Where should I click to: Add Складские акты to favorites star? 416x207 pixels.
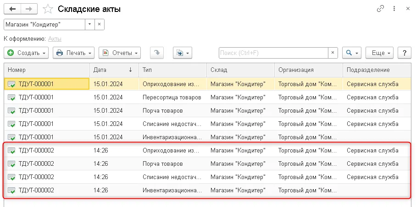pyautogui.click(x=48, y=9)
